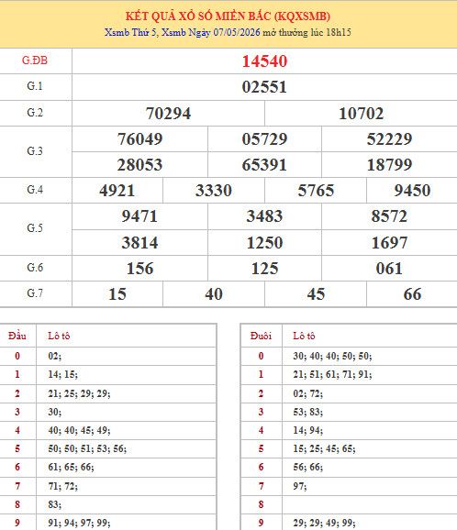
Task: Select G.3 number 18799
Action: point(389,165)
